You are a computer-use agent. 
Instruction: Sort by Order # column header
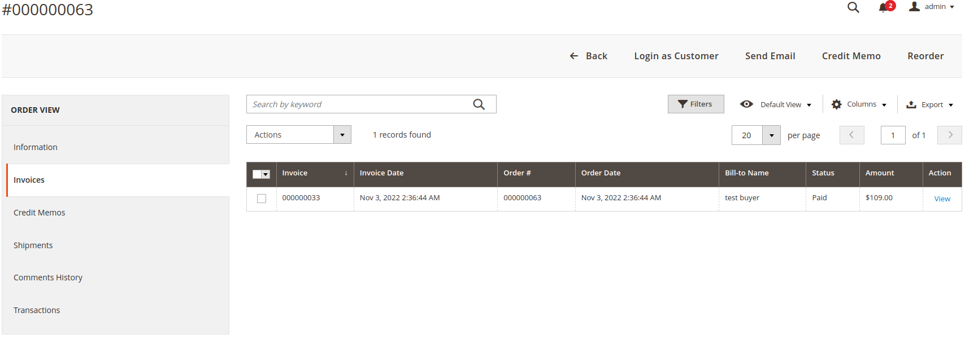coord(536,174)
